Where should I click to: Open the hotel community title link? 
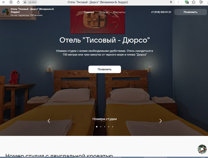point(32,10)
